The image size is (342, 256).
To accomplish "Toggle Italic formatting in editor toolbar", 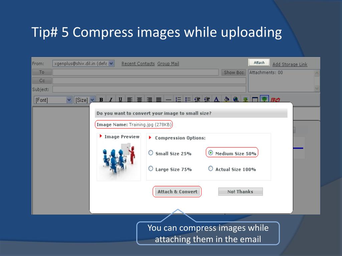I will coord(111,100).
